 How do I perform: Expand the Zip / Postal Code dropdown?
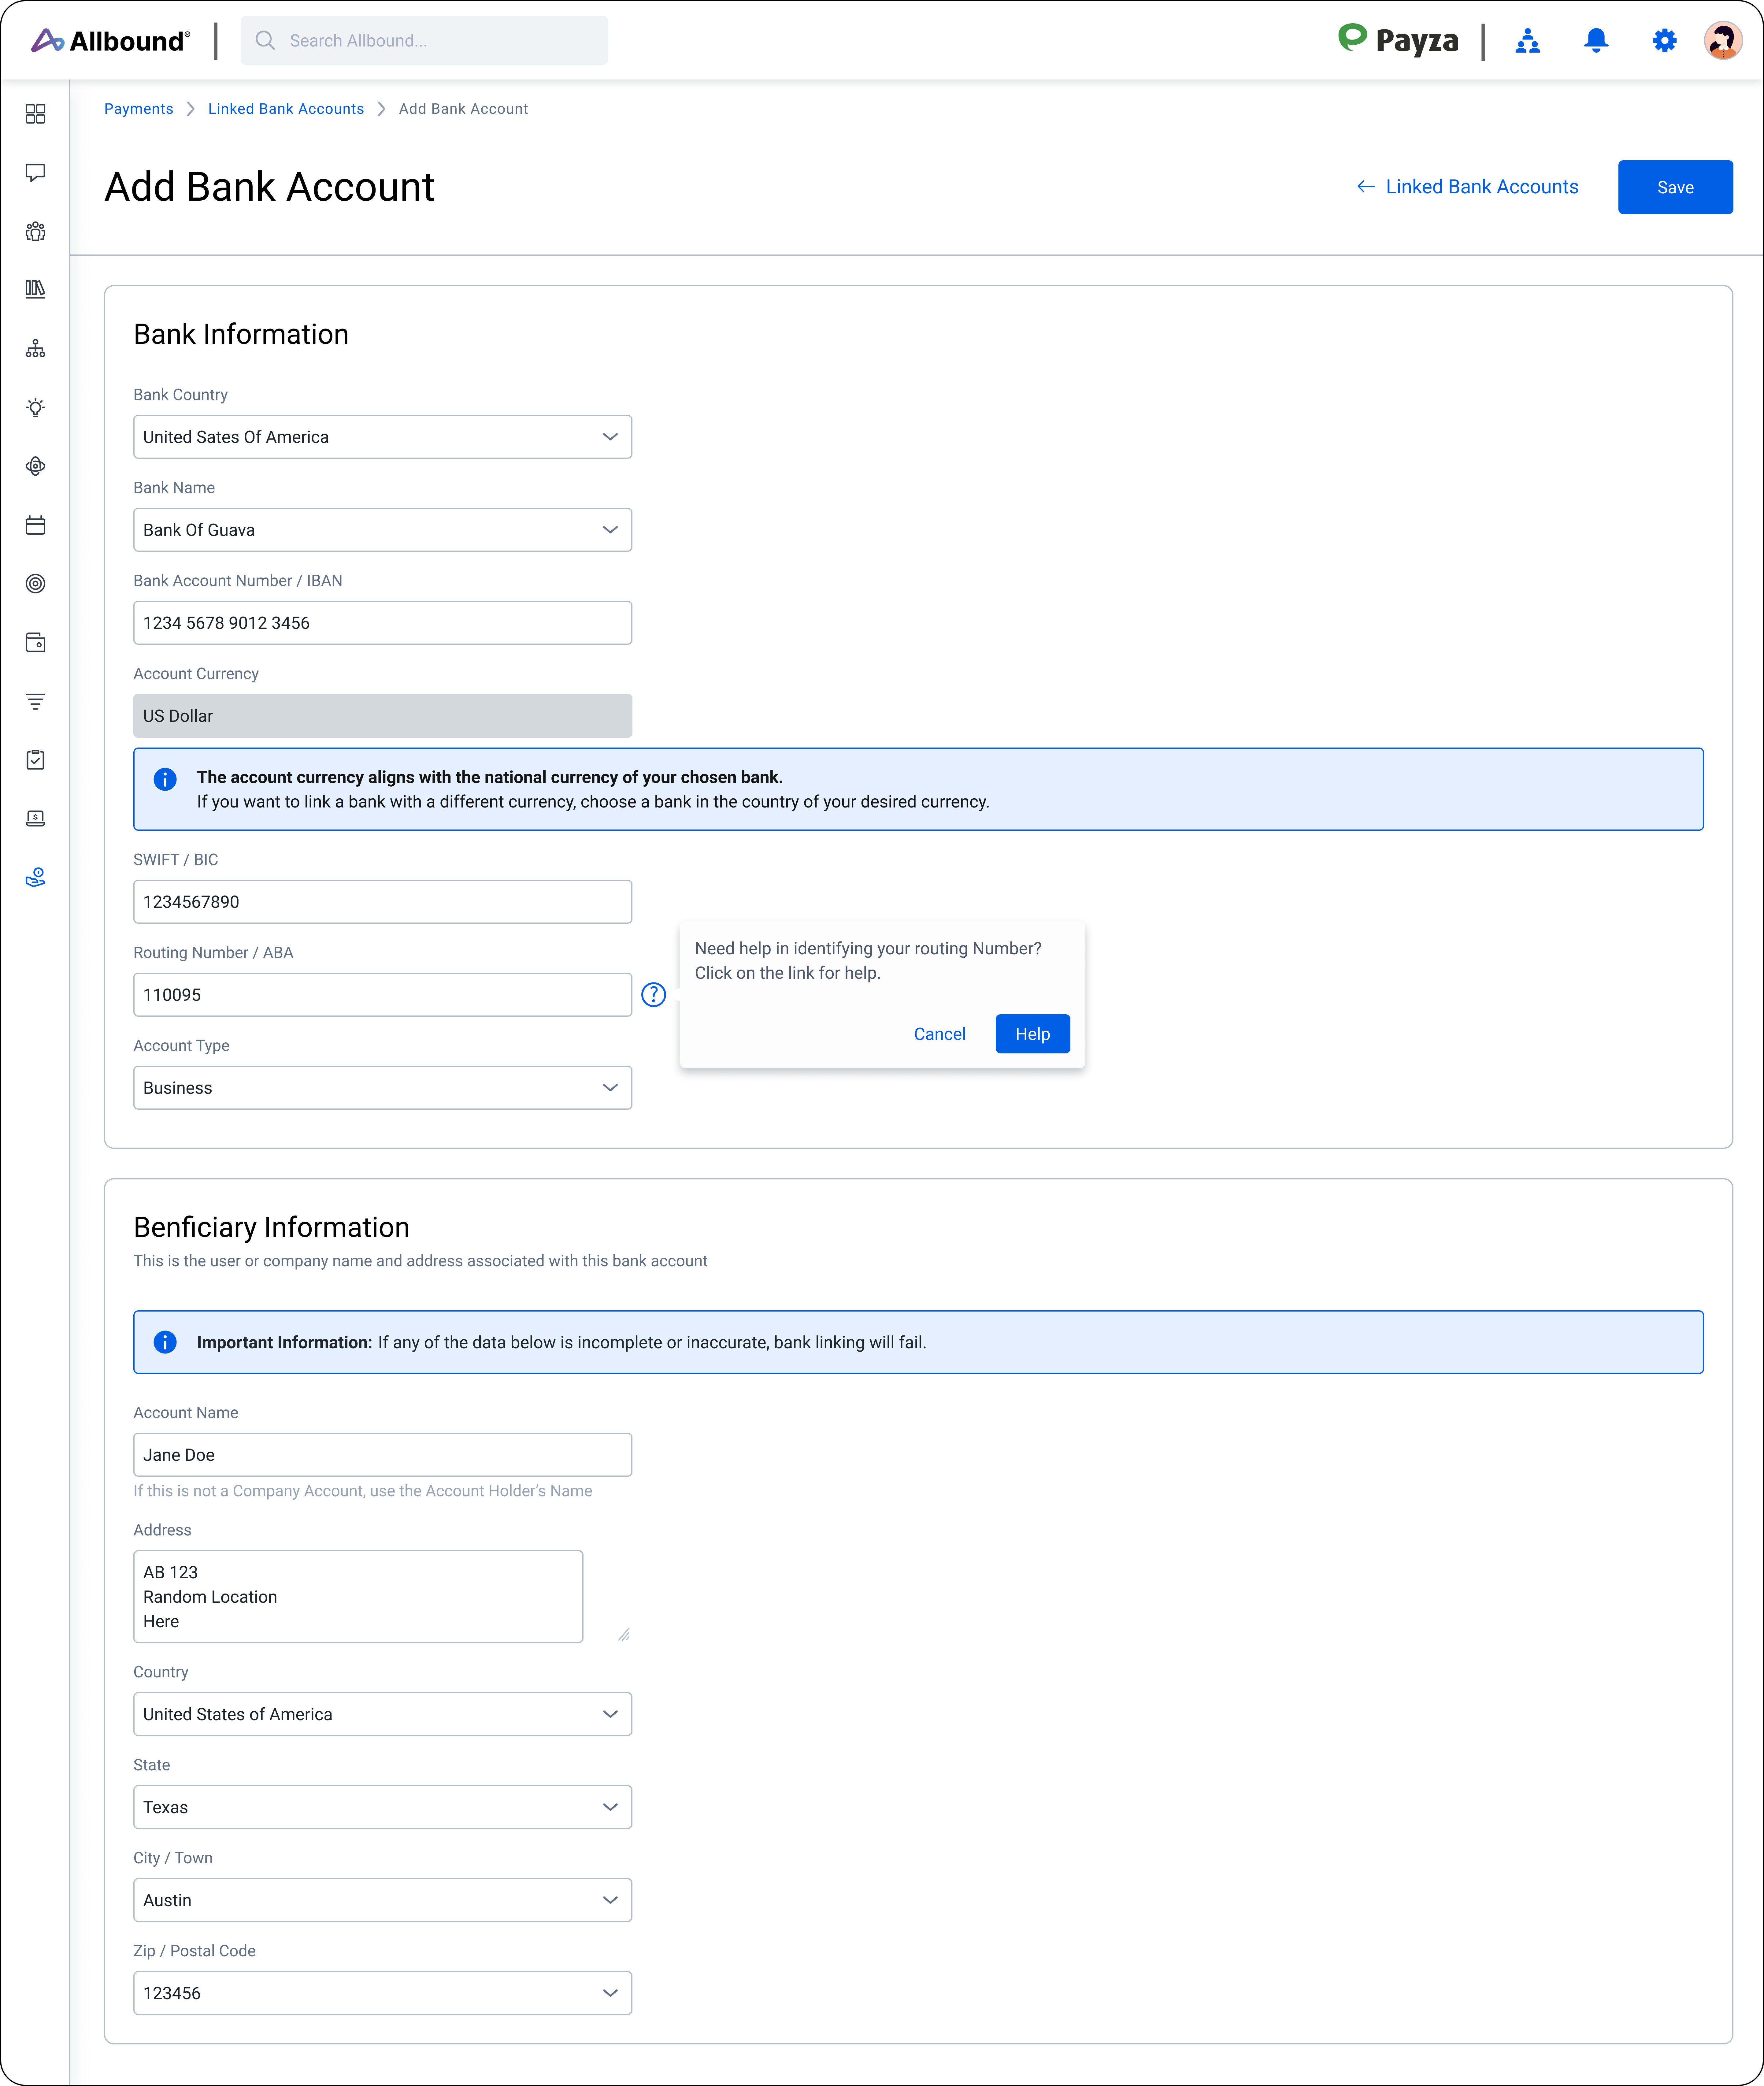click(382, 1993)
